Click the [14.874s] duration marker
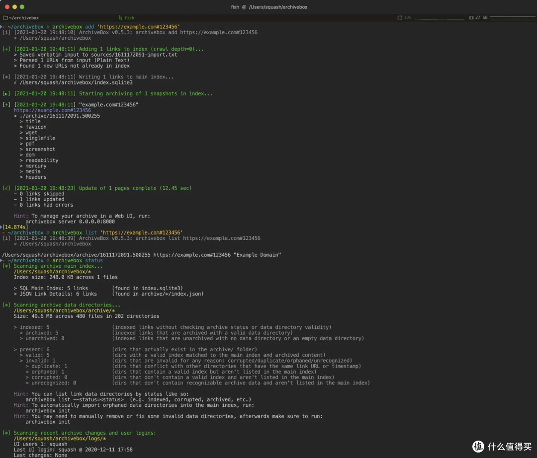537x458 pixels. (x=15, y=227)
